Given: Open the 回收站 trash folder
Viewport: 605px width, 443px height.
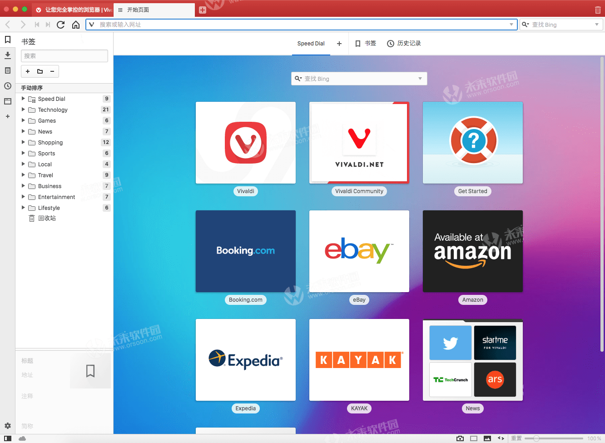Looking at the screenshot, I should pyautogui.click(x=64, y=219).
